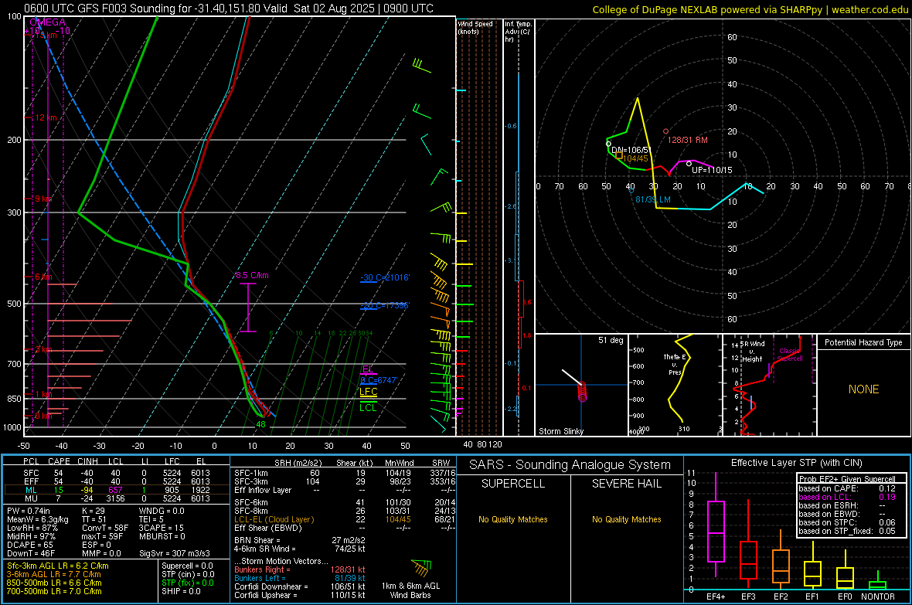Click the blue Bunkers Left = 81/39 kt line

point(300,578)
